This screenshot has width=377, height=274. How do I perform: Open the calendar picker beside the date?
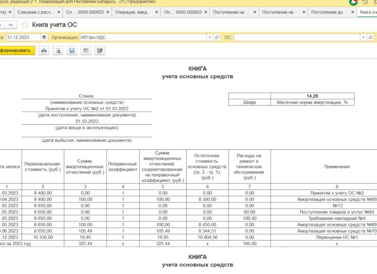point(44,37)
